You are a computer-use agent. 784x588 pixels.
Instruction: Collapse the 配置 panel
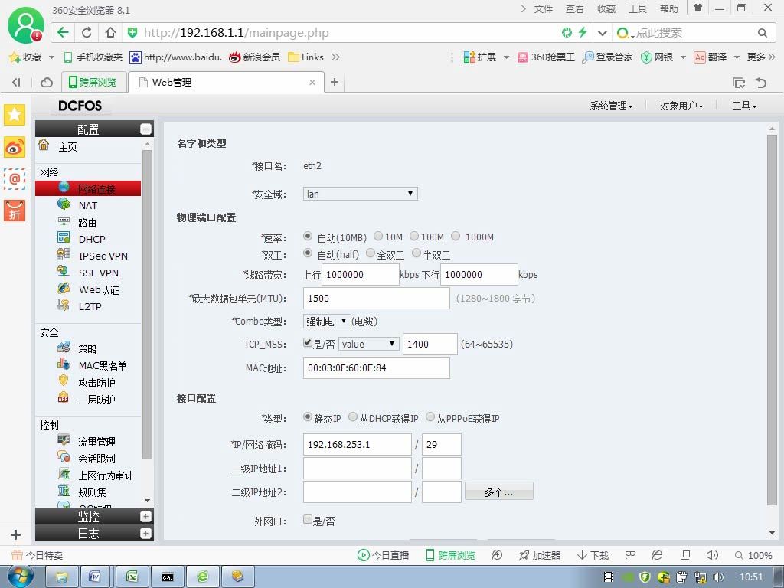coord(145,129)
